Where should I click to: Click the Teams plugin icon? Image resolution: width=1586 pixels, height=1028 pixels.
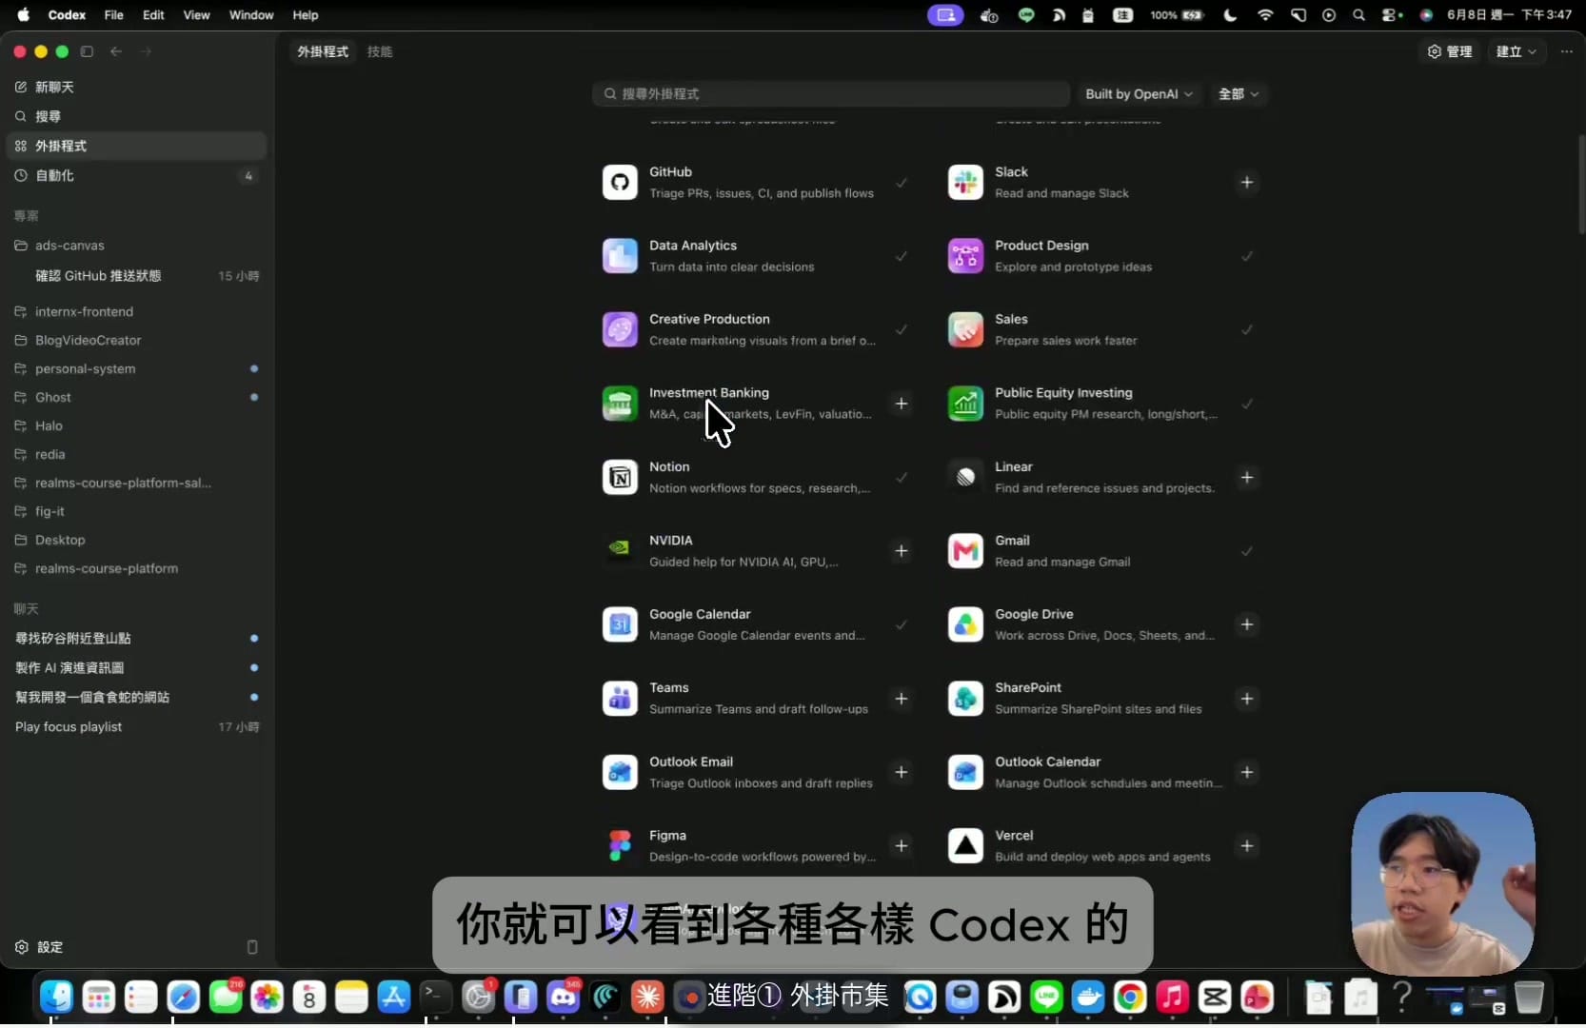(620, 699)
